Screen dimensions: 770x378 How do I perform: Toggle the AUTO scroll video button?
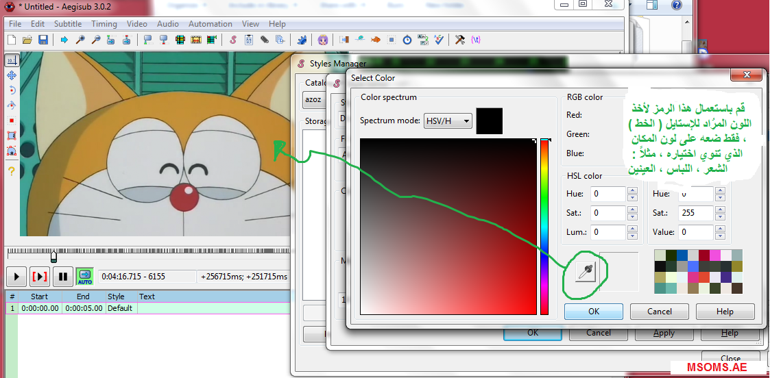point(84,277)
